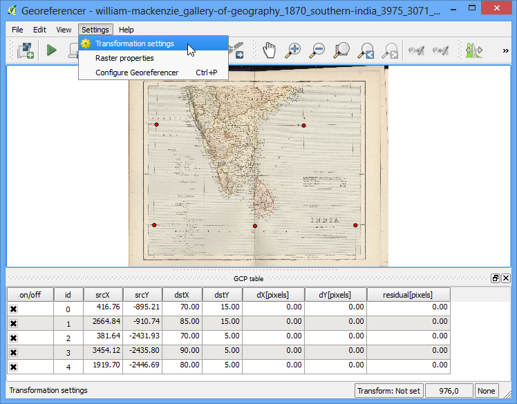Select the Pan hand tool
Screen dimensions: 517x404
pos(269,50)
